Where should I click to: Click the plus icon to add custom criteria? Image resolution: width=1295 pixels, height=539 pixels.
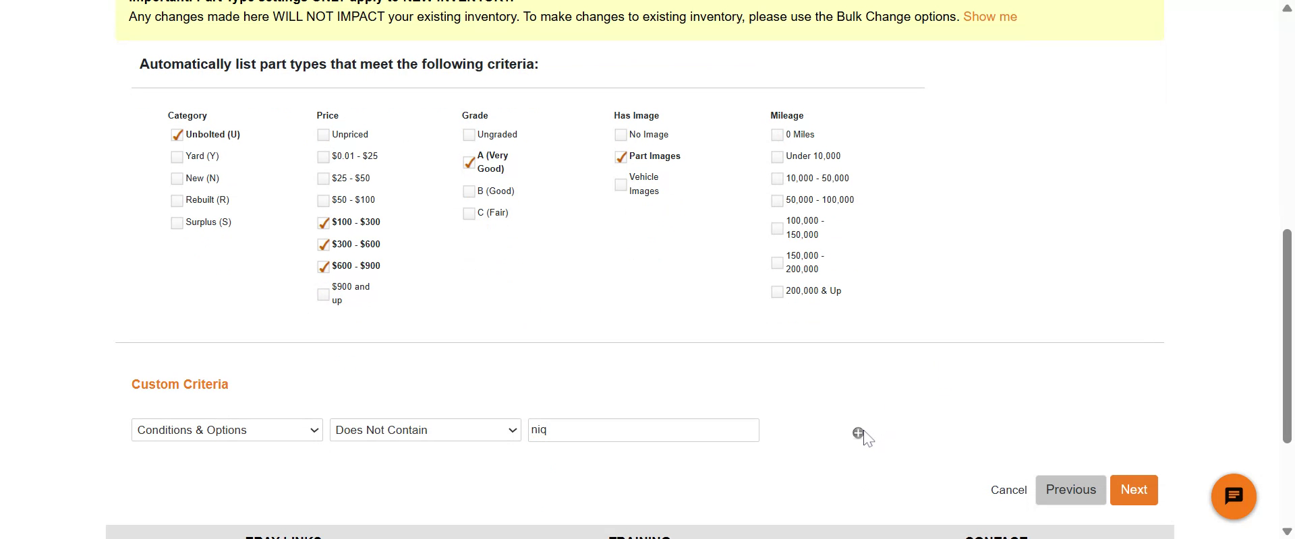[857, 433]
